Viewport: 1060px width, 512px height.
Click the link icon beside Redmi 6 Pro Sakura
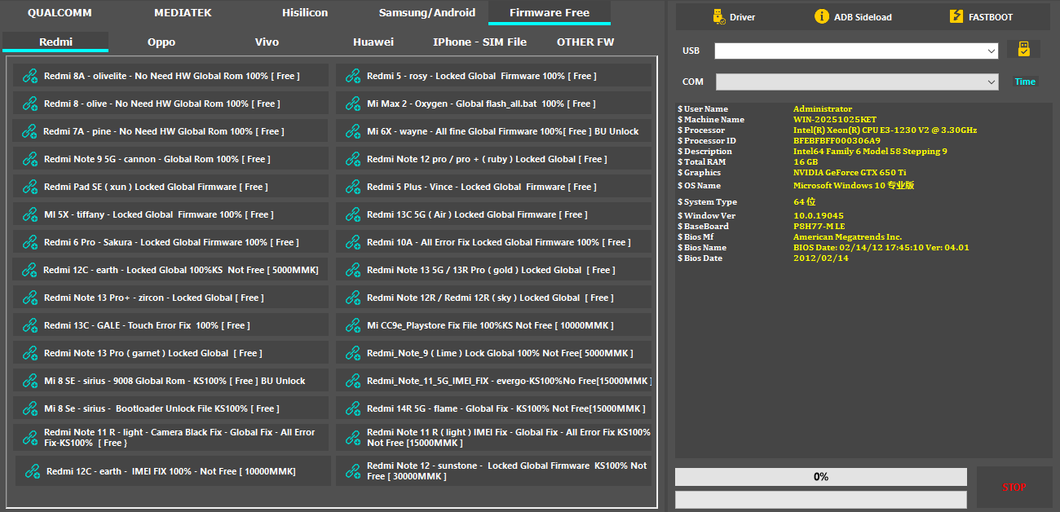30,242
